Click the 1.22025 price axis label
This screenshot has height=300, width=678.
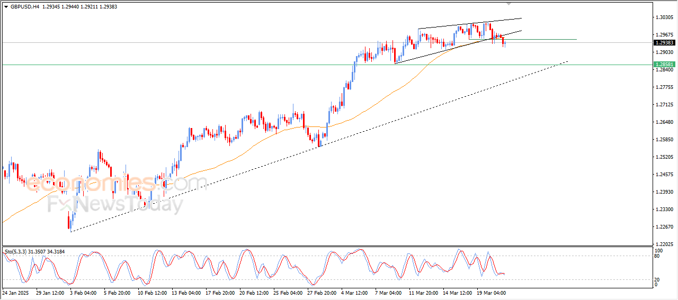(664, 244)
